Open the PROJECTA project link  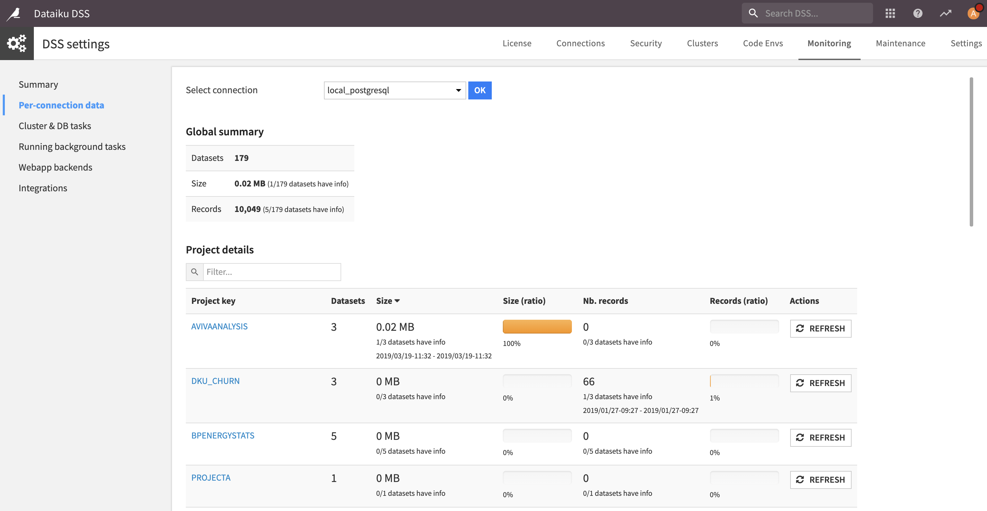(x=211, y=478)
